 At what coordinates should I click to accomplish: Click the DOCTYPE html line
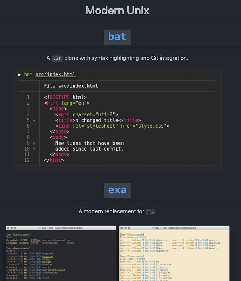coord(65,97)
